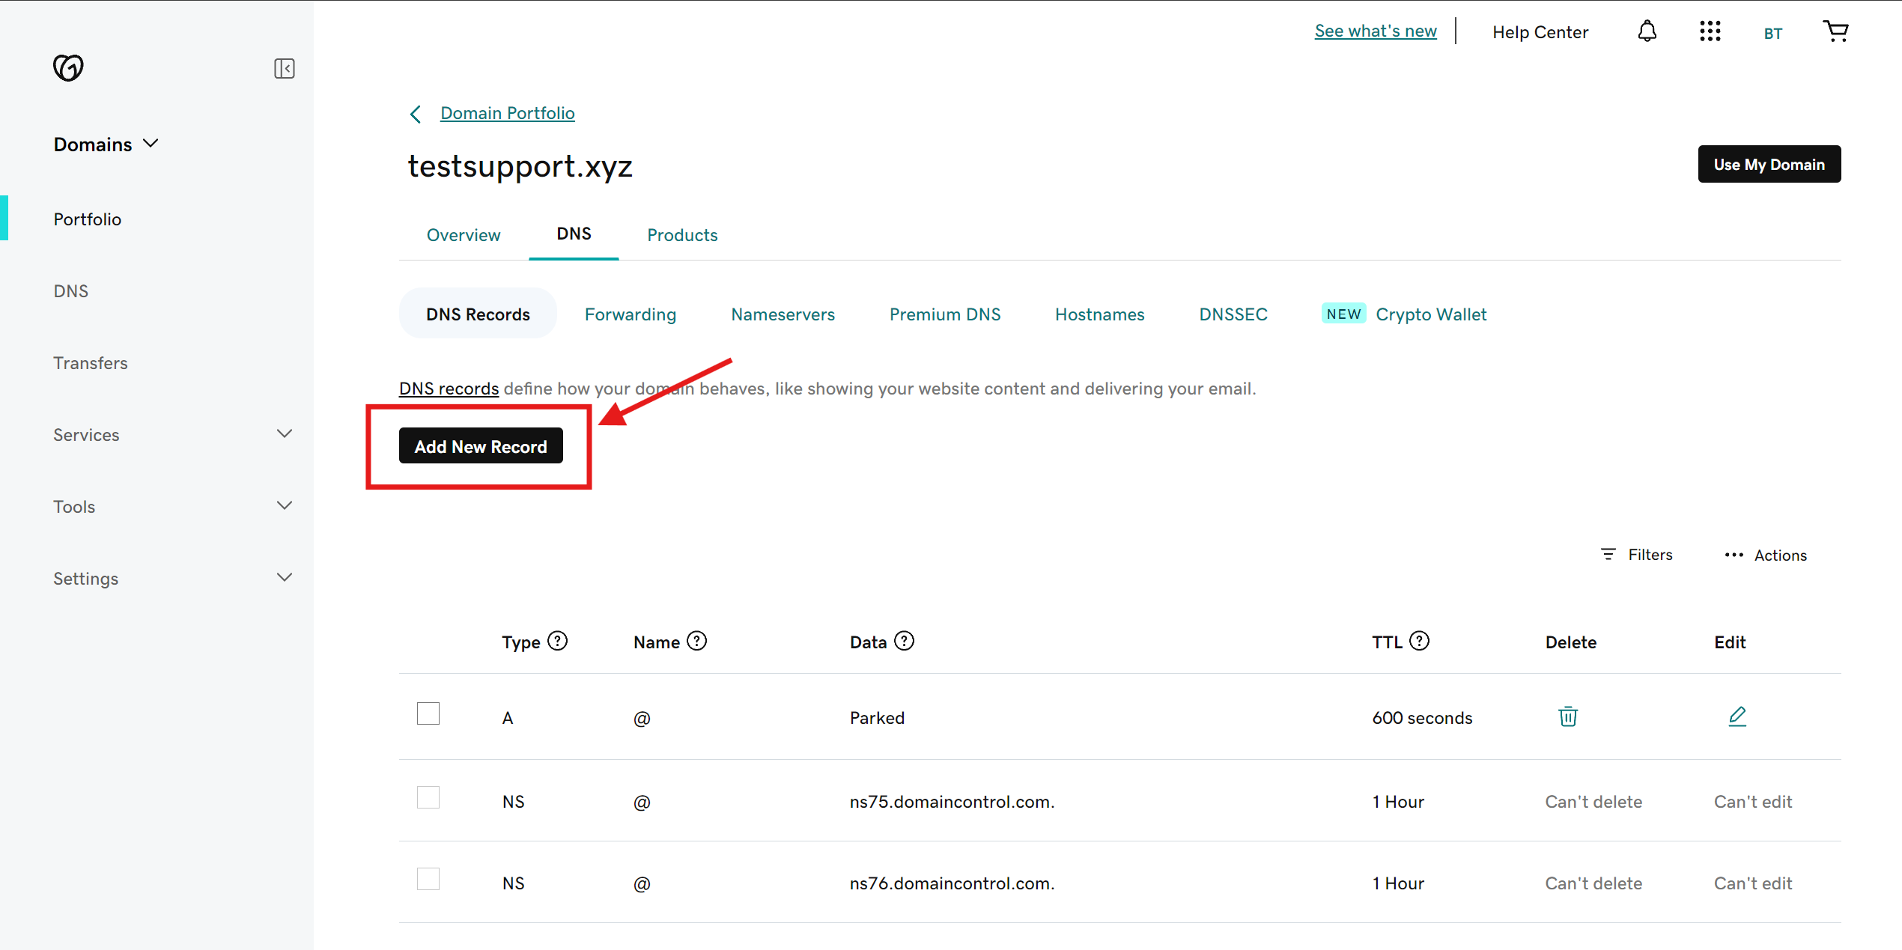Open notifications bell icon
This screenshot has height=950, width=1902.
coord(1647,31)
